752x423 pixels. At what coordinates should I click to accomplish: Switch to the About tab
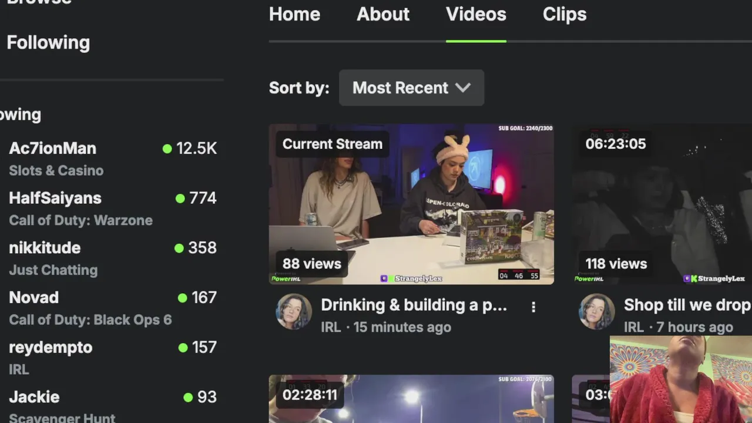click(x=383, y=14)
